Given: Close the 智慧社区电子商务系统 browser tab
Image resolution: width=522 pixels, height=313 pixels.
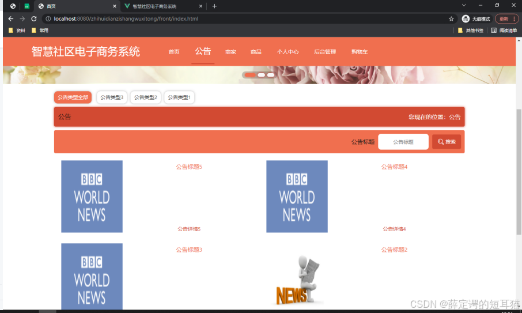Looking at the screenshot, I should 201,6.
